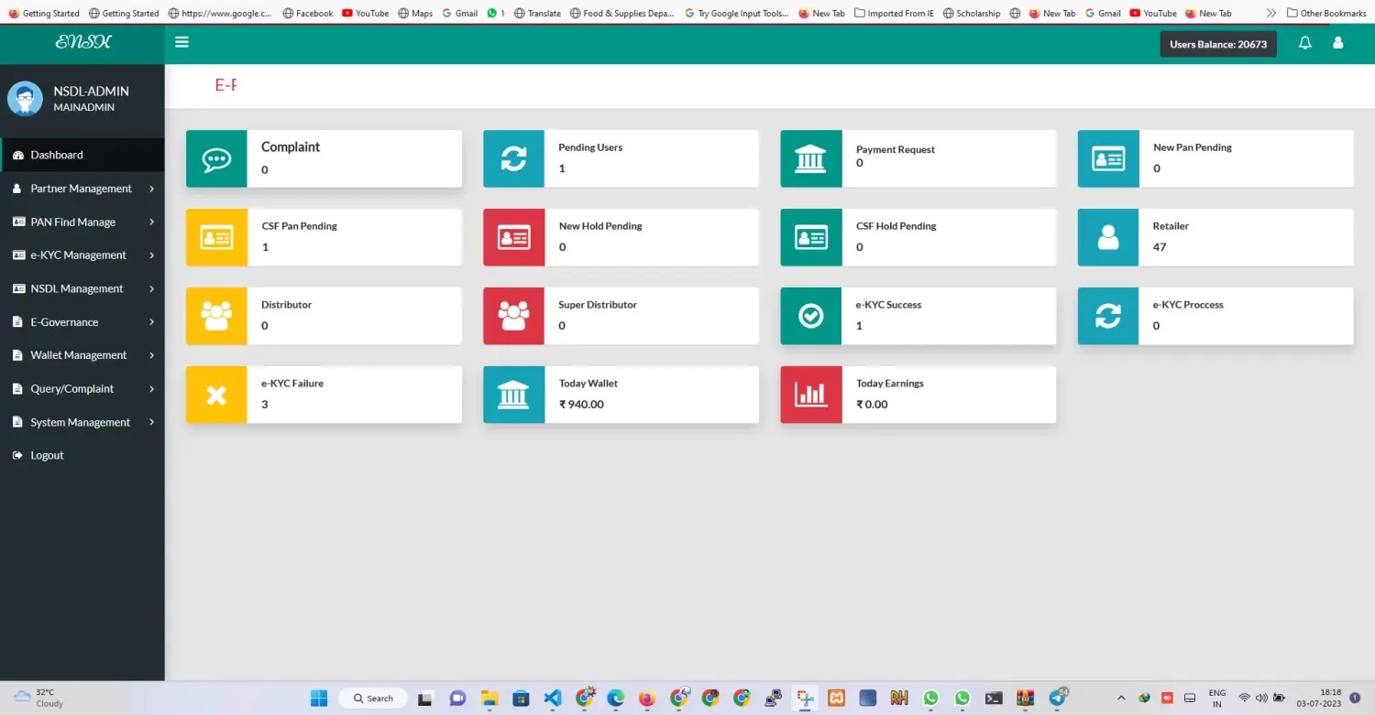
Task: Click Logout in the sidebar
Action: [x=47, y=455]
